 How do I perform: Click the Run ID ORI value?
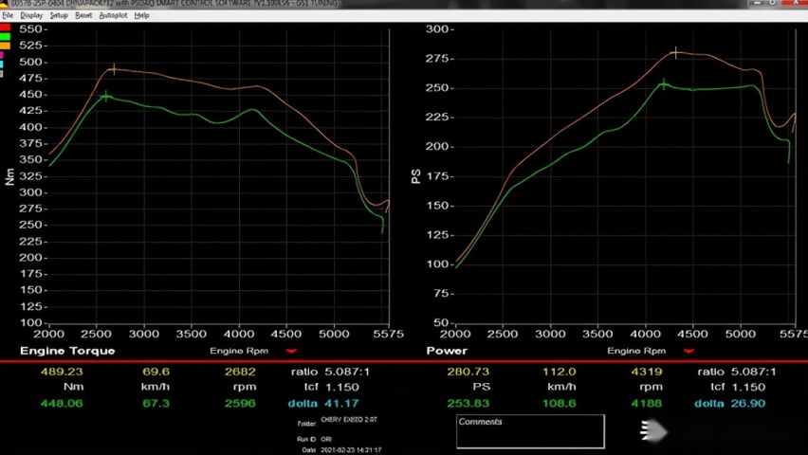(x=326, y=439)
